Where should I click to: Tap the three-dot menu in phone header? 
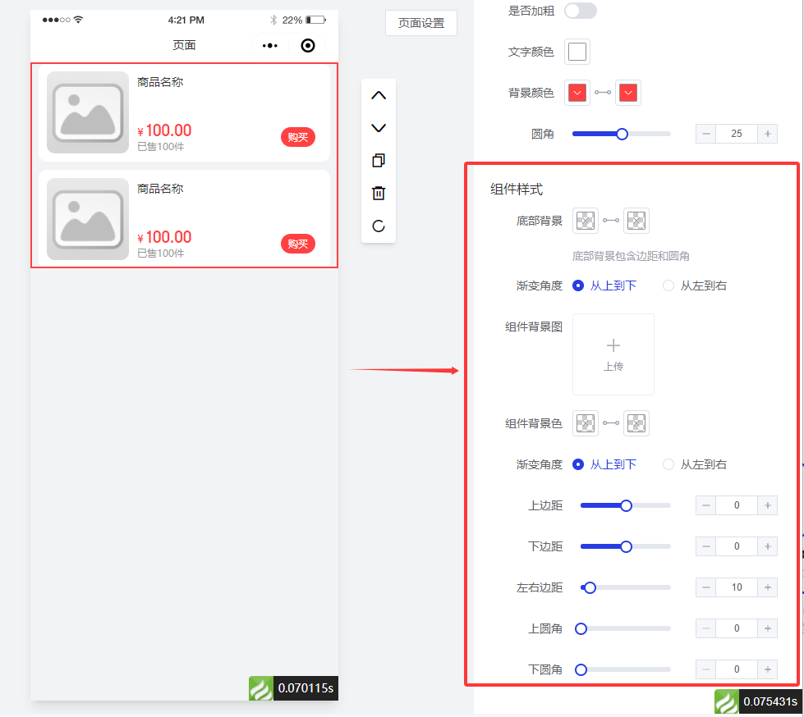click(270, 46)
